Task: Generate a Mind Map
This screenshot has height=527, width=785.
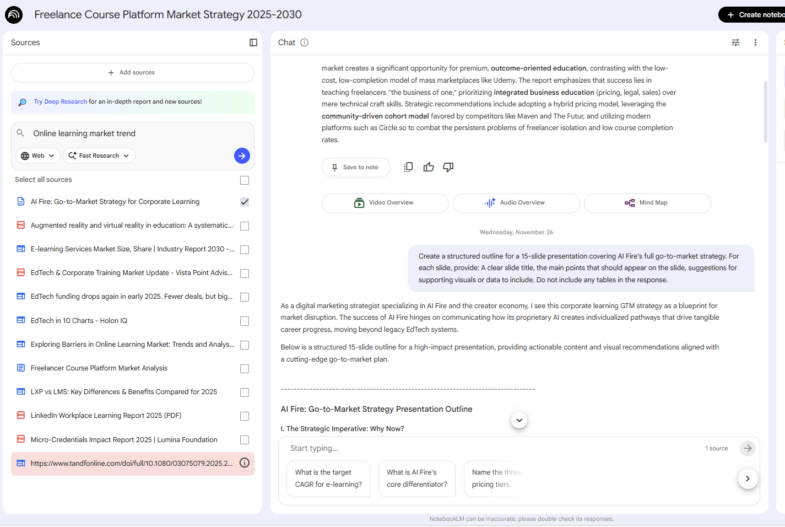Action: (x=647, y=203)
